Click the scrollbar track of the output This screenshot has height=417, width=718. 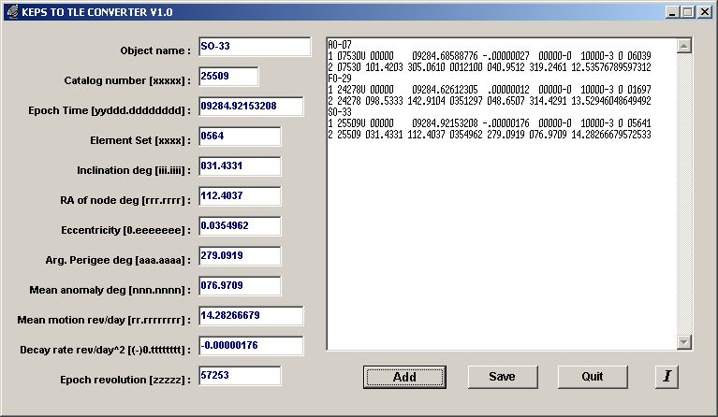683,194
